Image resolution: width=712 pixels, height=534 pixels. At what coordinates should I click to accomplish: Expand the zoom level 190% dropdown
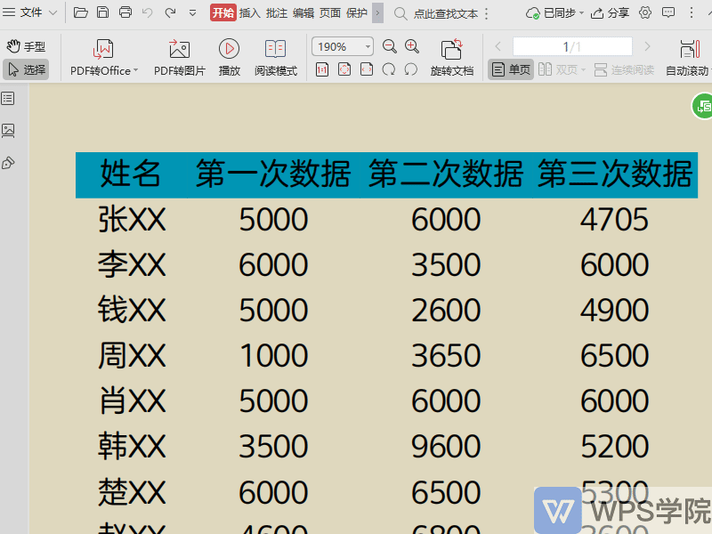pyautogui.click(x=367, y=45)
